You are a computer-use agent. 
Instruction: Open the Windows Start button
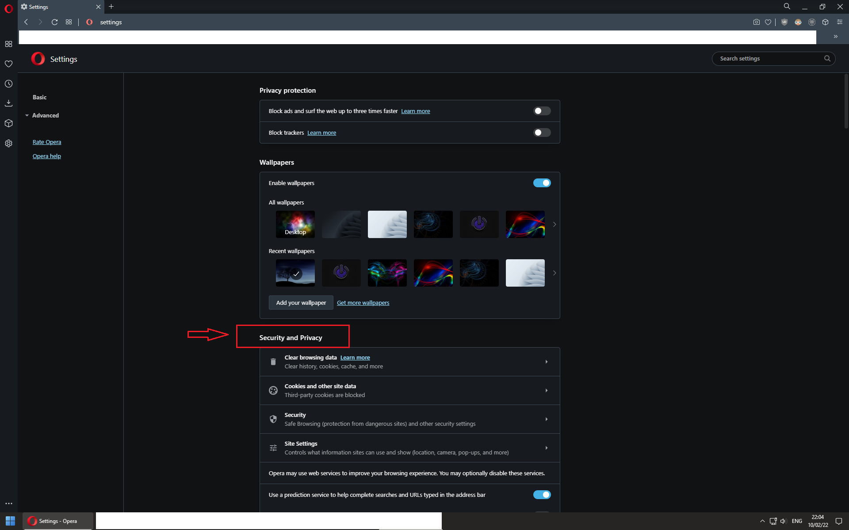point(11,521)
